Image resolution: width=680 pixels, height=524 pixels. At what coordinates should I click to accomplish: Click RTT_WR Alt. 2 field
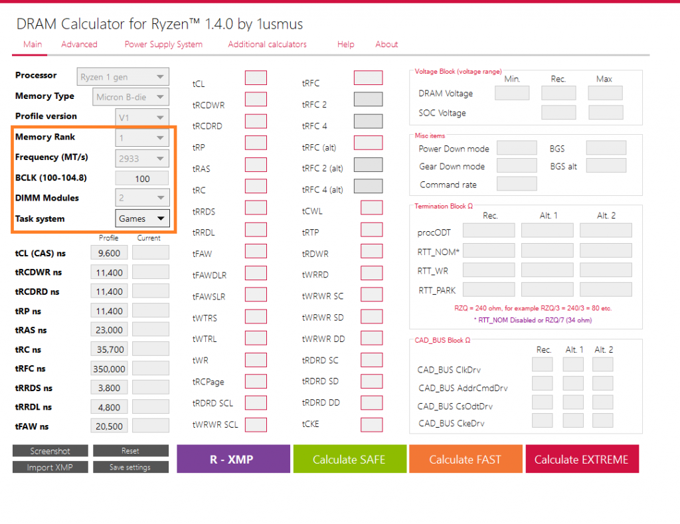(x=606, y=270)
